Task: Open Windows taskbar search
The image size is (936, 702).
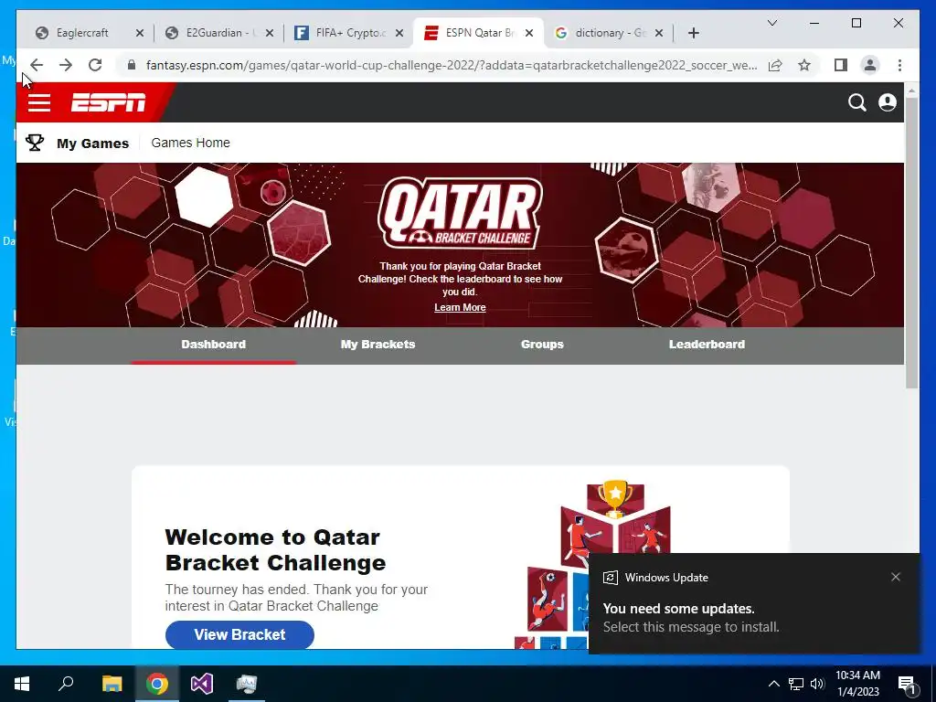Action: pos(66,684)
